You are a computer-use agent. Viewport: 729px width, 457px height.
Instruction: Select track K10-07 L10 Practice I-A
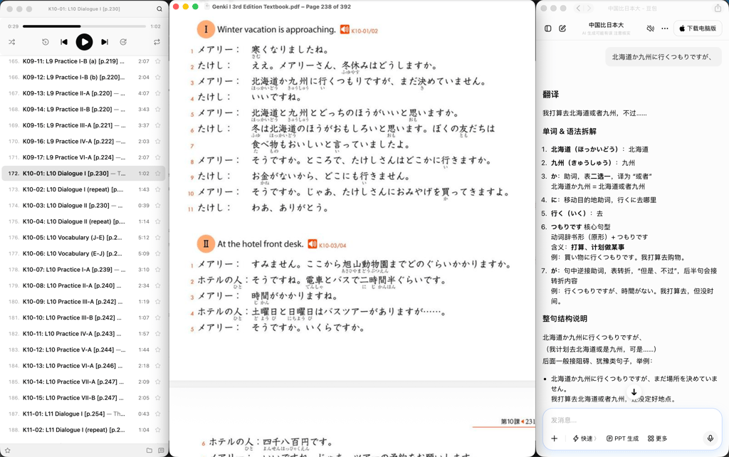pyautogui.click(x=84, y=270)
